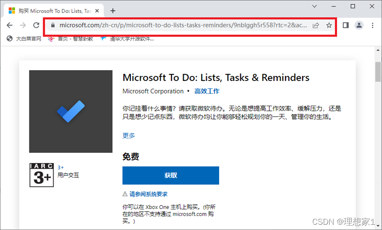Open the 首页 - 智慧职教 bookmark
The image size is (382, 230).
pos(71,39)
